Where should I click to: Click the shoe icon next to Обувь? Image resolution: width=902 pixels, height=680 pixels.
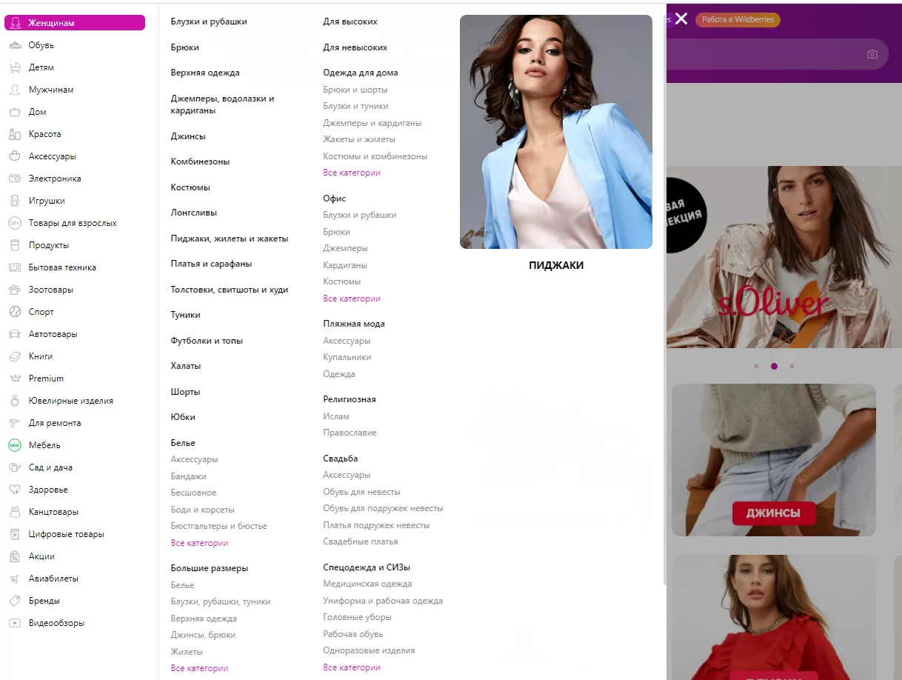pyautogui.click(x=15, y=45)
